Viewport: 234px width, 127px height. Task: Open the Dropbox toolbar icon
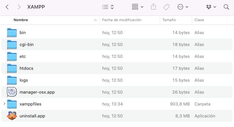click(209, 7)
